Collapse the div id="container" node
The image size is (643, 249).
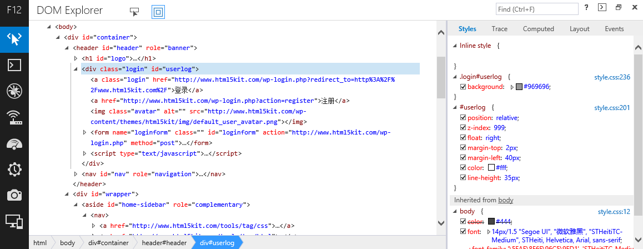coord(57,37)
